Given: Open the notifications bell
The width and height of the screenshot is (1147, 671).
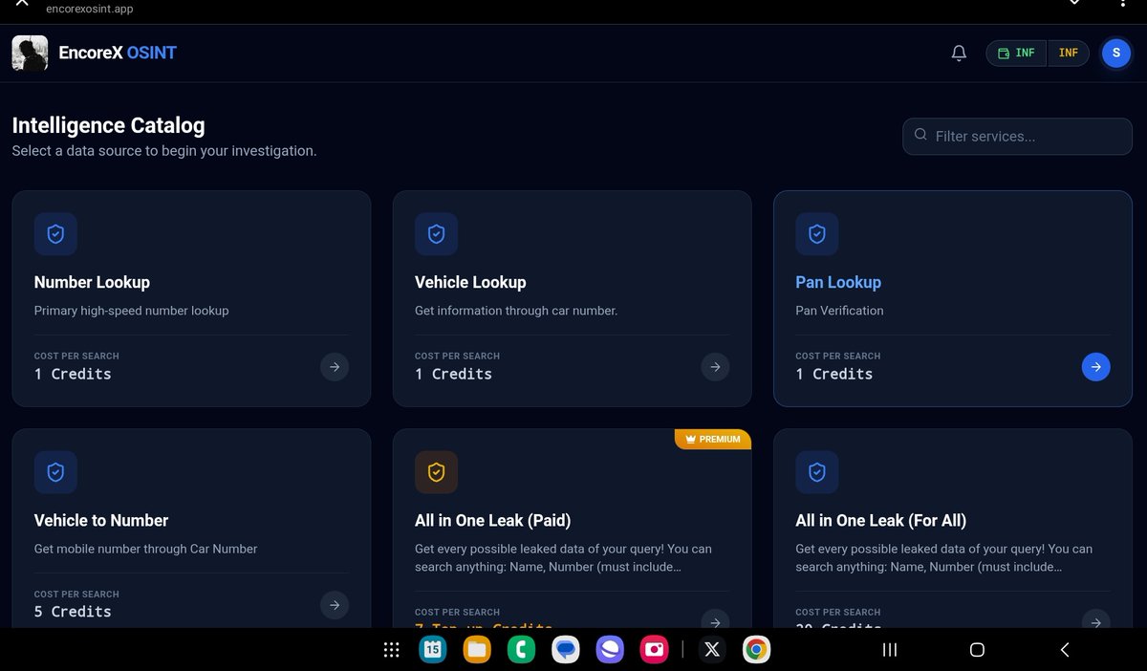Looking at the screenshot, I should (x=959, y=54).
